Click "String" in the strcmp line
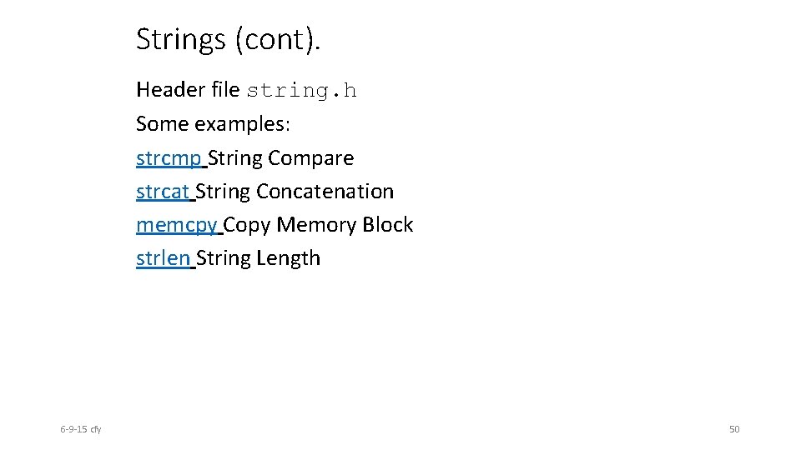Screen dimensions: 801x450 [235, 158]
